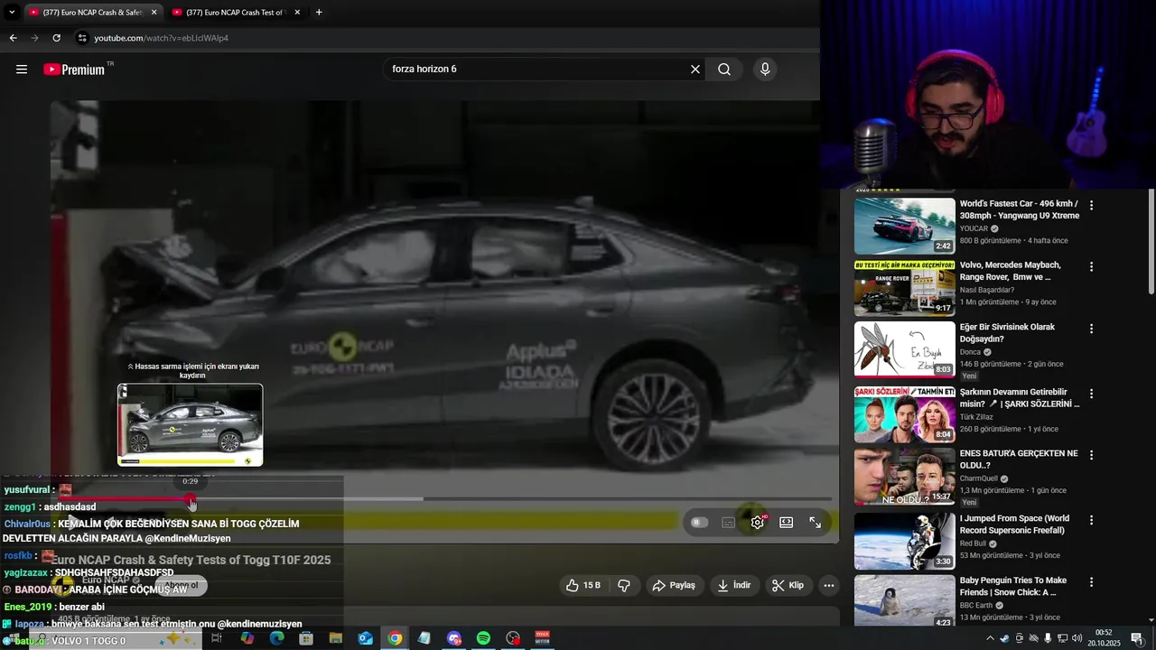1156x650 pixels.
Task: Open options for World's Fastest Car video
Action: click(x=1091, y=206)
